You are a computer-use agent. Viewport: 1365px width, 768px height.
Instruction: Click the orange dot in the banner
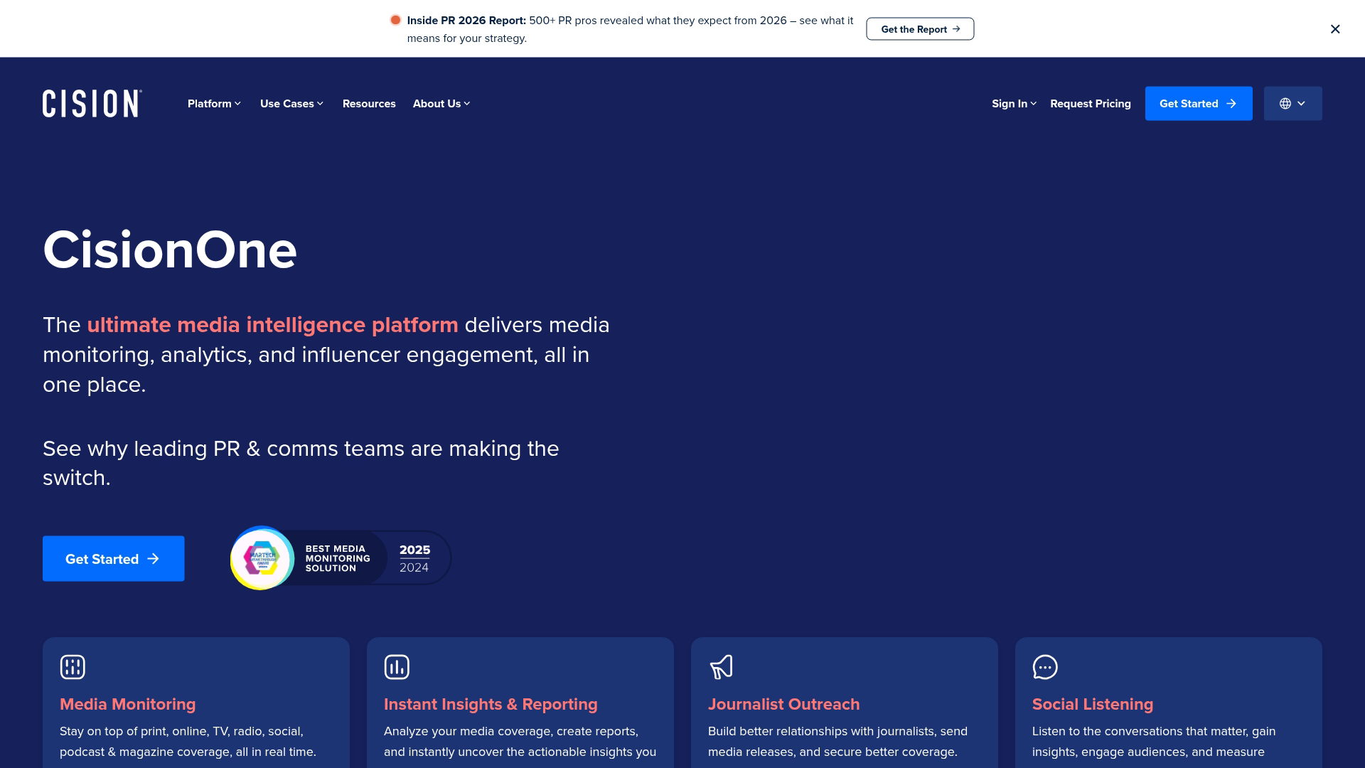coord(395,20)
